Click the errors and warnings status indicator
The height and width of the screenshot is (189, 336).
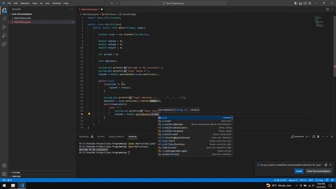[7, 180]
